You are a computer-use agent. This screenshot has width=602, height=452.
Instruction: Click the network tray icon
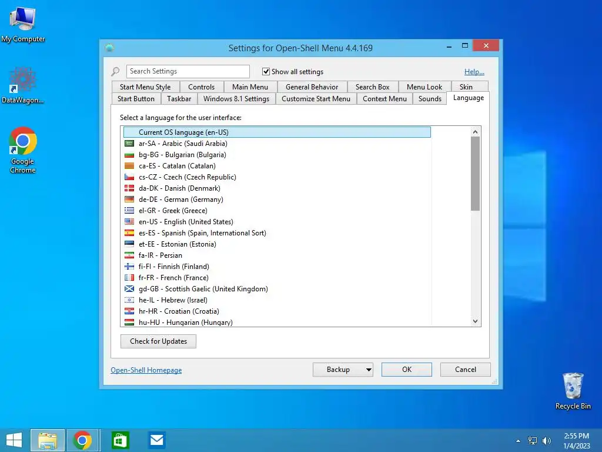tap(533, 441)
